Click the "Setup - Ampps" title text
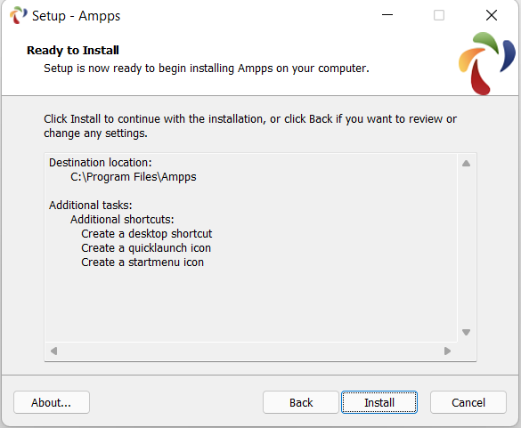This screenshot has width=521, height=428. tap(76, 16)
